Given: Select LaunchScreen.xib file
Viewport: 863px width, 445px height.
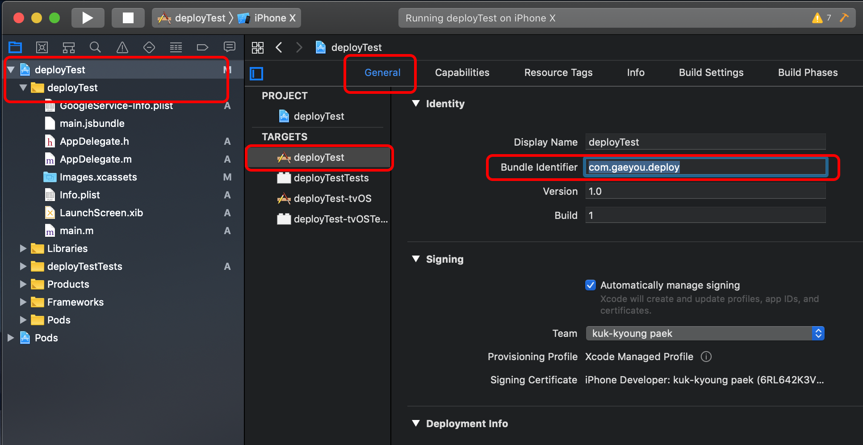Looking at the screenshot, I should pyautogui.click(x=123, y=213).
